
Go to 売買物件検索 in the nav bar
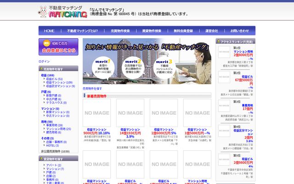120,31
